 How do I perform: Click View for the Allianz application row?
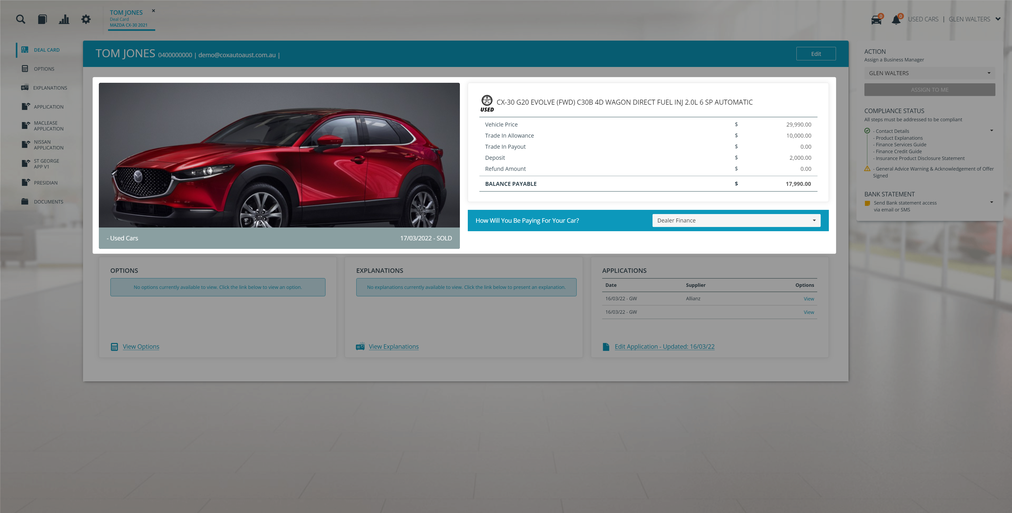click(x=809, y=299)
